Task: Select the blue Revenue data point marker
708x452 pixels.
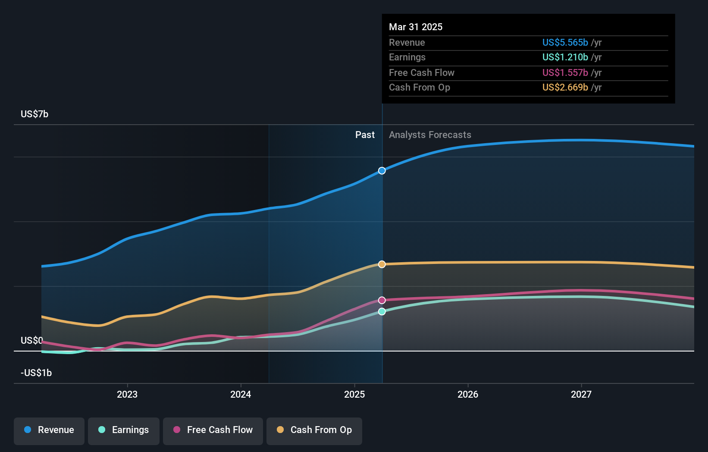Action: coord(381,170)
